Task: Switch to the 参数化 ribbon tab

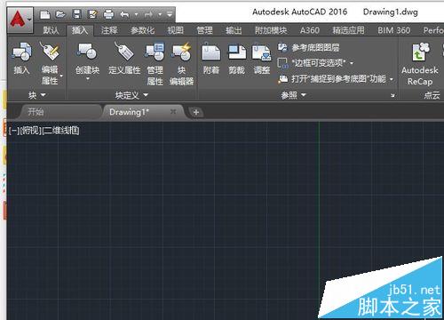Action: point(143,30)
